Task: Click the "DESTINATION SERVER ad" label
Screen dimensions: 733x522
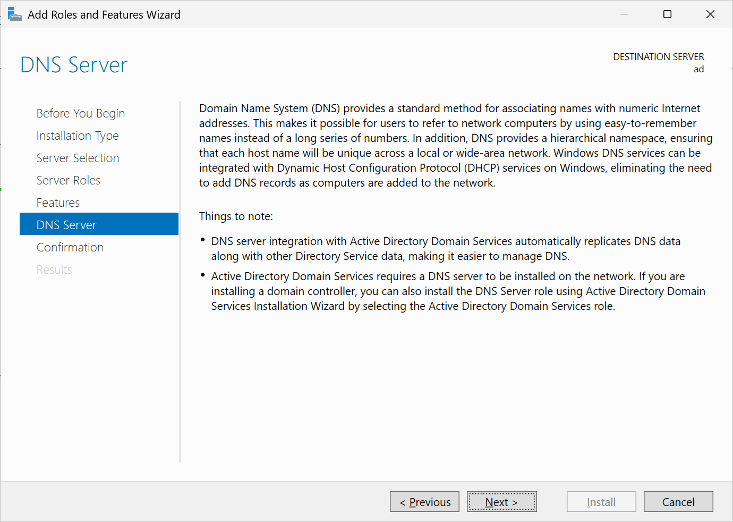Action: pyautogui.click(x=659, y=62)
